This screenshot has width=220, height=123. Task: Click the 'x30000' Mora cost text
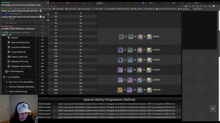157,90
